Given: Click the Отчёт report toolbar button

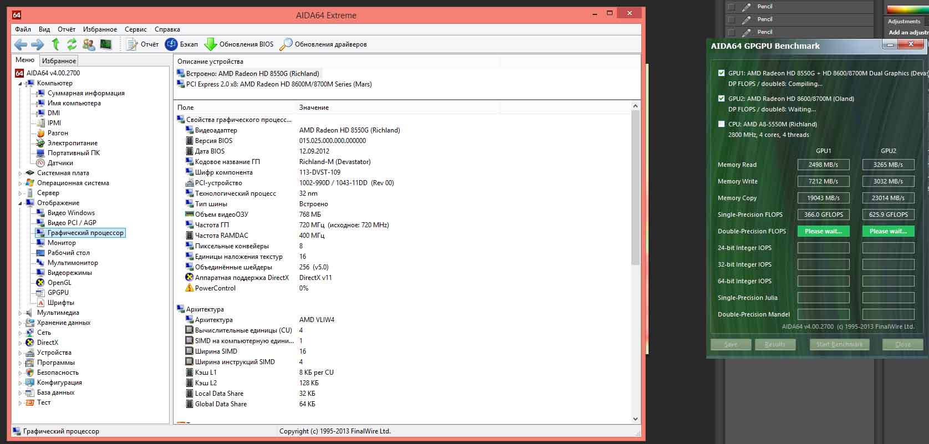Looking at the screenshot, I should point(143,44).
